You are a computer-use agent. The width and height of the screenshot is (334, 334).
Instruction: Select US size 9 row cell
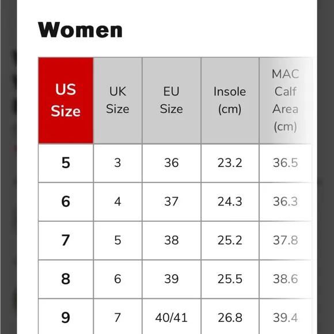66,317
